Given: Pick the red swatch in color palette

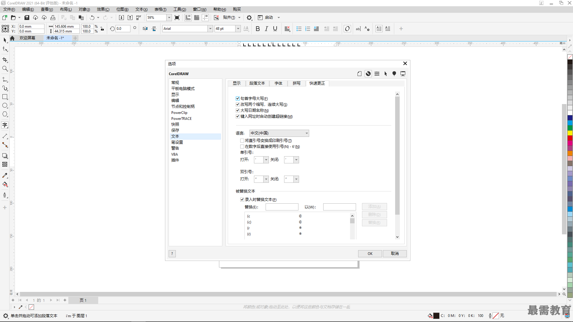Looking at the screenshot, I should [570, 138].
